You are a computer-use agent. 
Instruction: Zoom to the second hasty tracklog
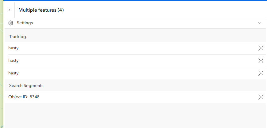point(261,61)
